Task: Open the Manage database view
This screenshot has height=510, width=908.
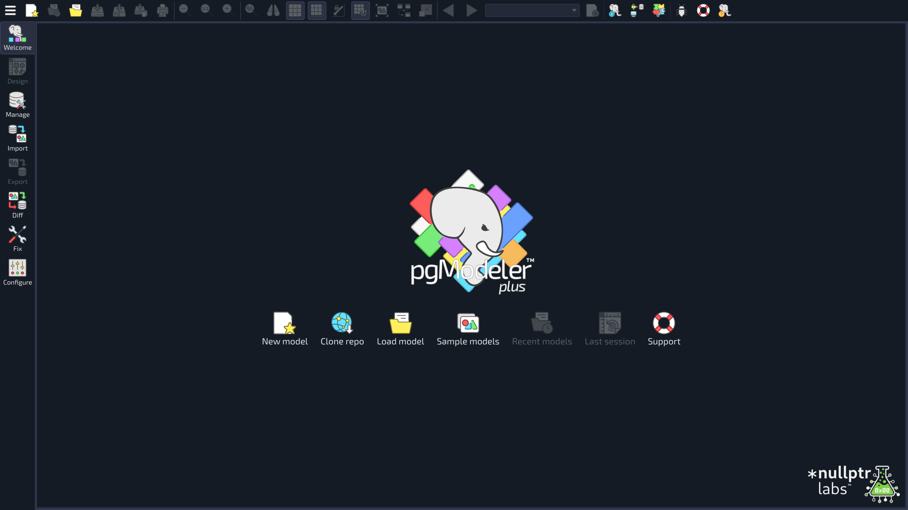Action: 18,105
